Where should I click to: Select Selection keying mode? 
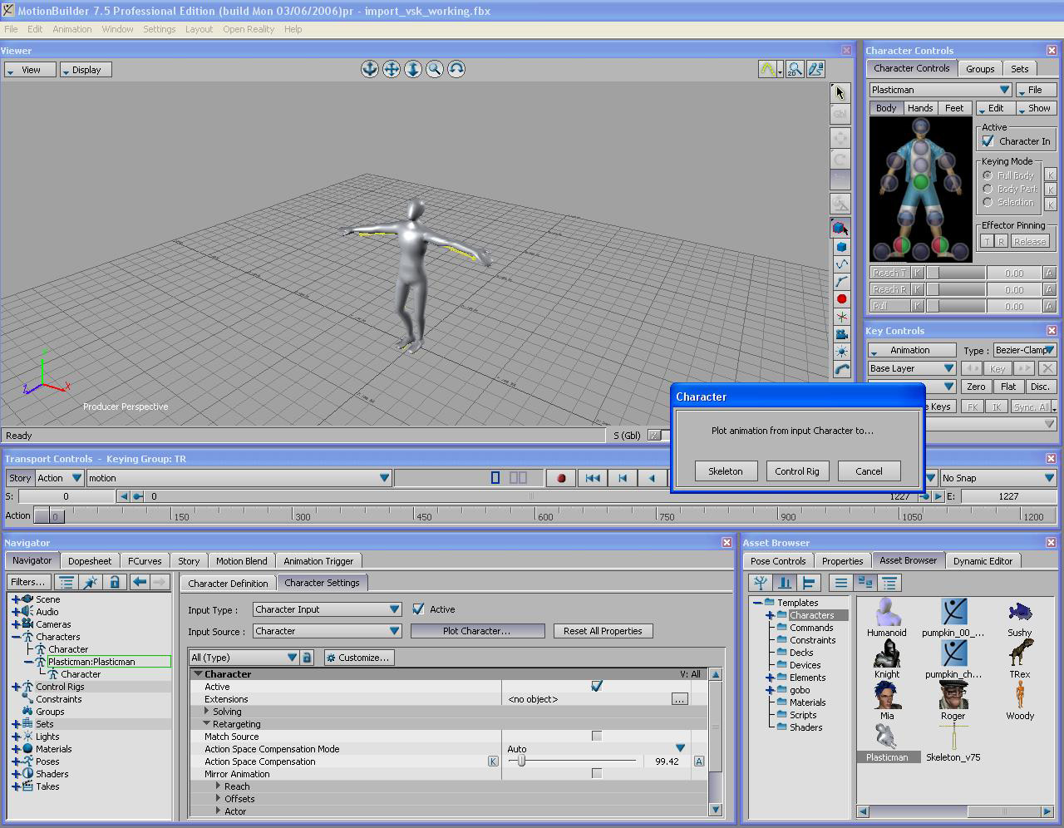988,202
